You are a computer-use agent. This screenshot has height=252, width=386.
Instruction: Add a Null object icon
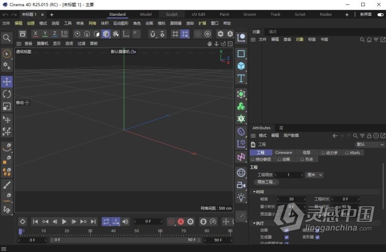[x=241, y=38]
